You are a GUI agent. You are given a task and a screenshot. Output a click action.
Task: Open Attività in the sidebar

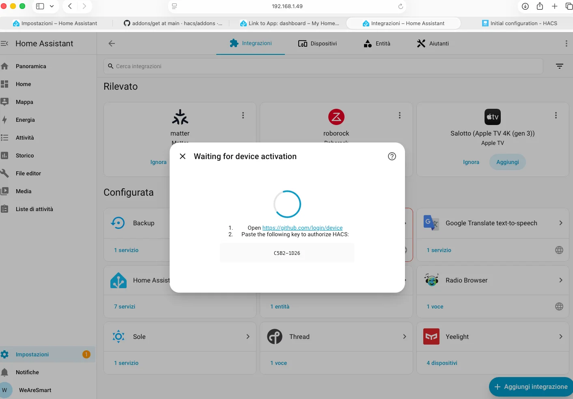coord(47,138)
